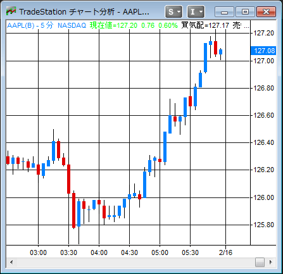
Task: Click the 03:00 time axis label
Action: pos(38,252)
